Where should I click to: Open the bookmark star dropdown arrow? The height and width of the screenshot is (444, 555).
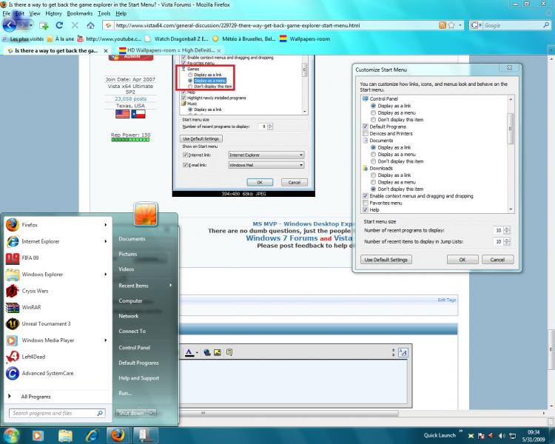(x=460, y=25)
